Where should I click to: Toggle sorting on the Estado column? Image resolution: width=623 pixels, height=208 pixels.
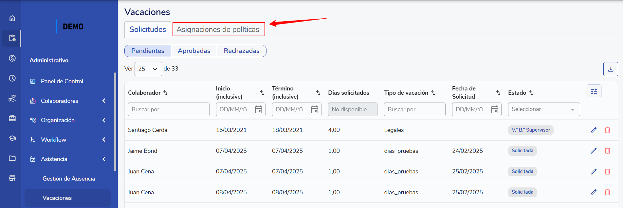531,93
